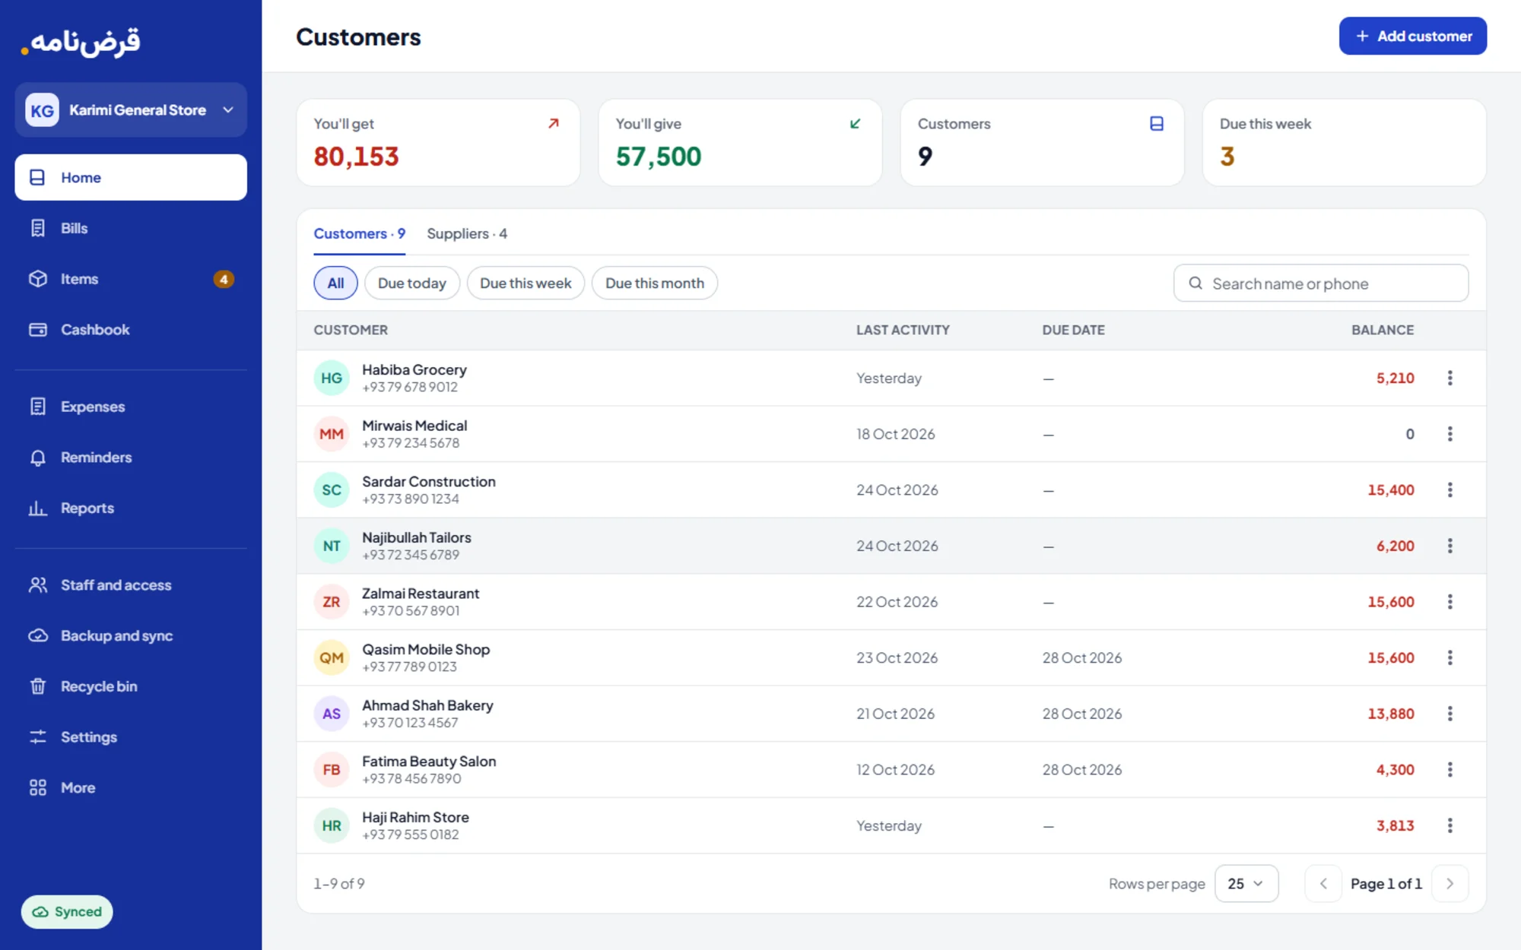The width and height of the screenshot is (1521, 950).
Task: Open the You'll give card
Action: click(740, 142)
